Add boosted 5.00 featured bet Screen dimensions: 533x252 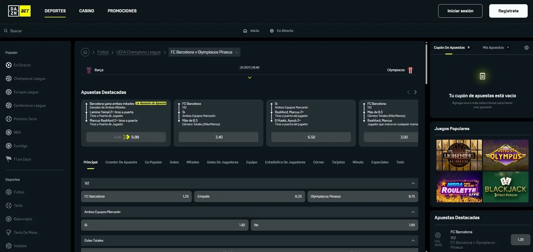point(126,137)
